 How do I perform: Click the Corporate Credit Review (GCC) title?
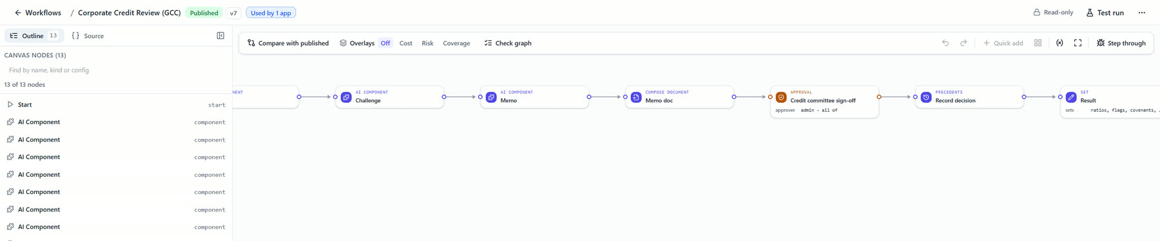pos(129,13)
